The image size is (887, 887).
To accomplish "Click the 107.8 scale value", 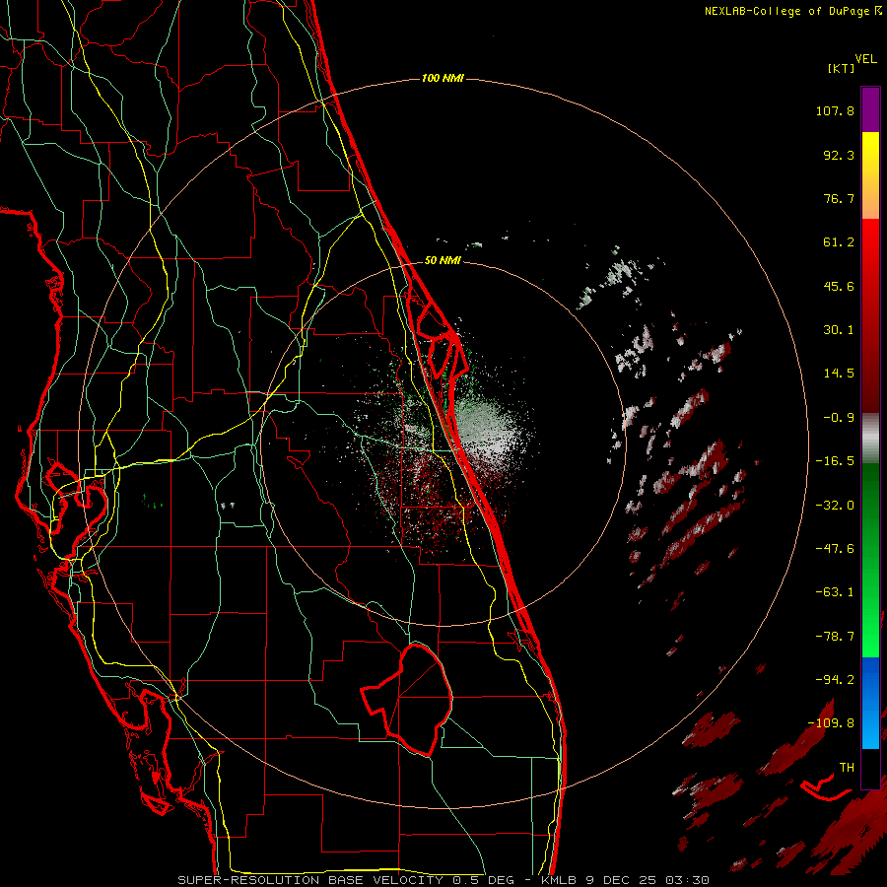I will coord(835,110).
